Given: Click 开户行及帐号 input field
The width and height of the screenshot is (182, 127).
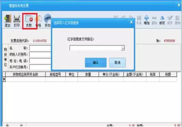Looking at the screenshot, I should [x=40, y=67].
